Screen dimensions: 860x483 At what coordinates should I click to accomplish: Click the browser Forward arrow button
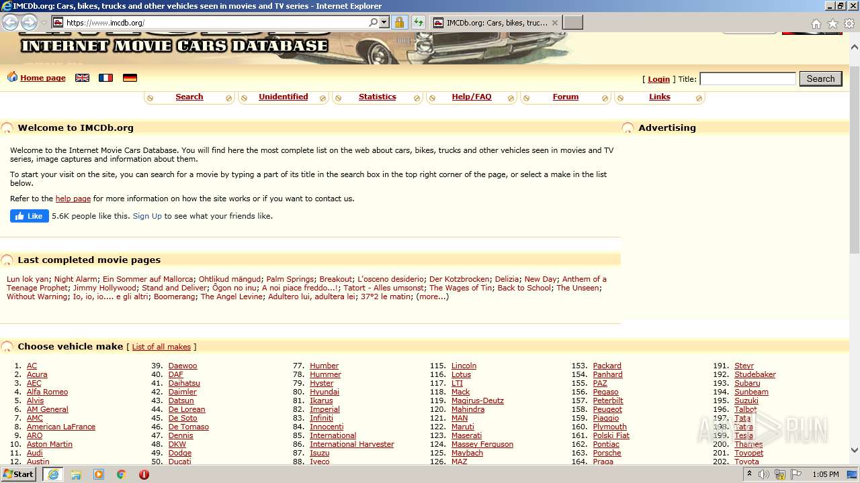point(29,22)
